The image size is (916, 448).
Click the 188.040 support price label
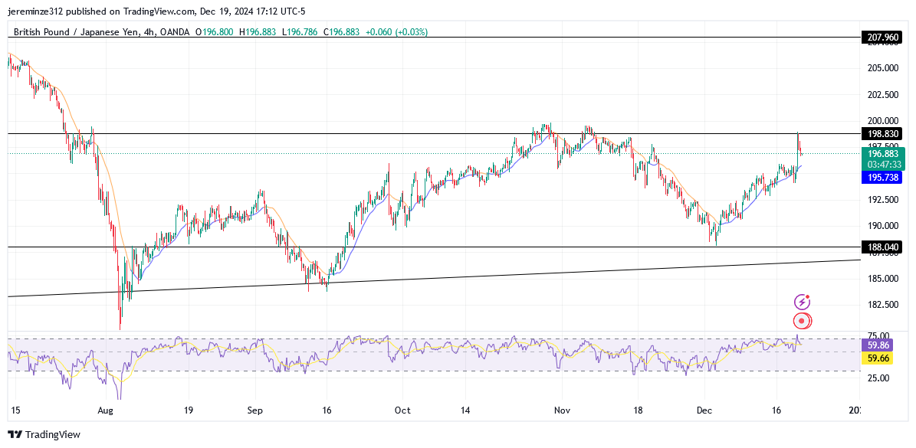coord(883,247)
